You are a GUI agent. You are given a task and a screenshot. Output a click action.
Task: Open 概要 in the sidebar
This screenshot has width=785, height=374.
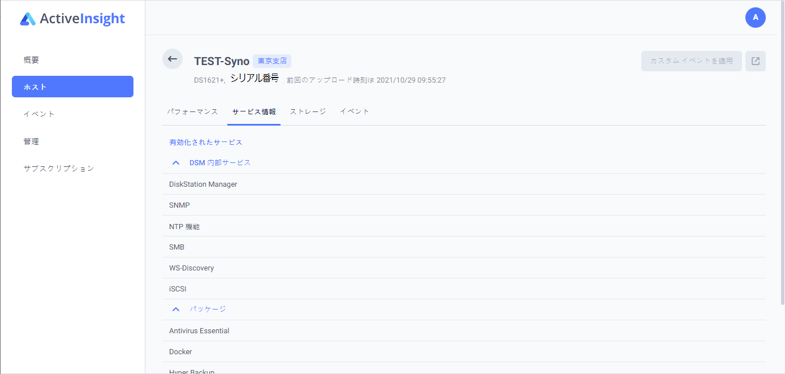coord(72,60)
